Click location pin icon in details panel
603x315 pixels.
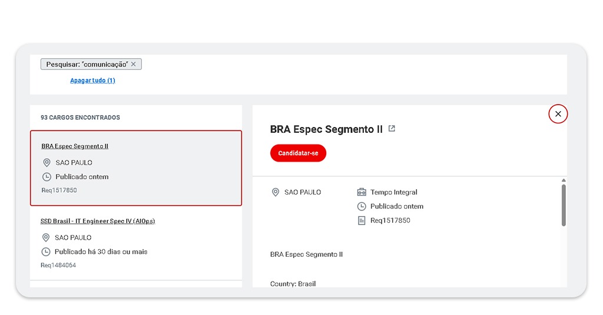(x=275, y=192)
